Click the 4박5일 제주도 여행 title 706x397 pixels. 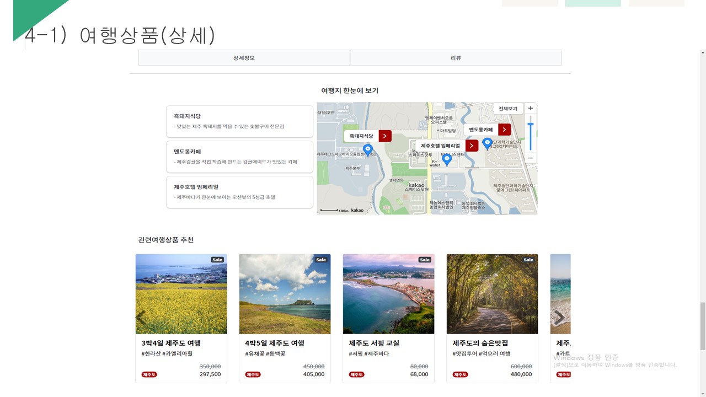(275, 343)
